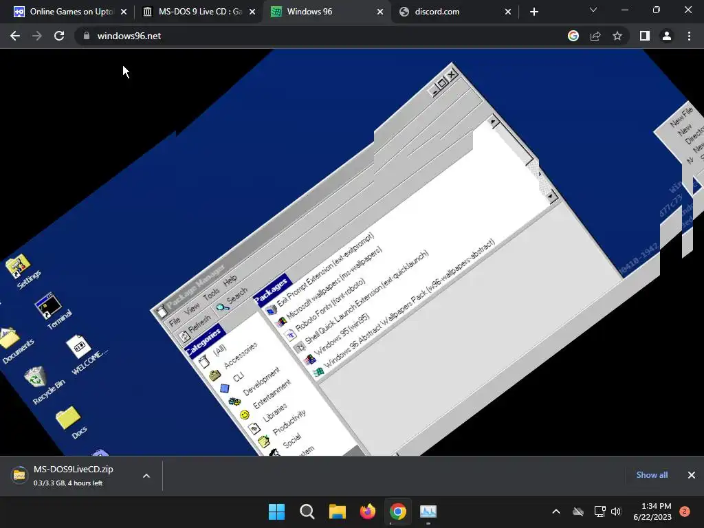704x528 pixels.
Task: Go back to the previous page
Action: pos(15,36)
